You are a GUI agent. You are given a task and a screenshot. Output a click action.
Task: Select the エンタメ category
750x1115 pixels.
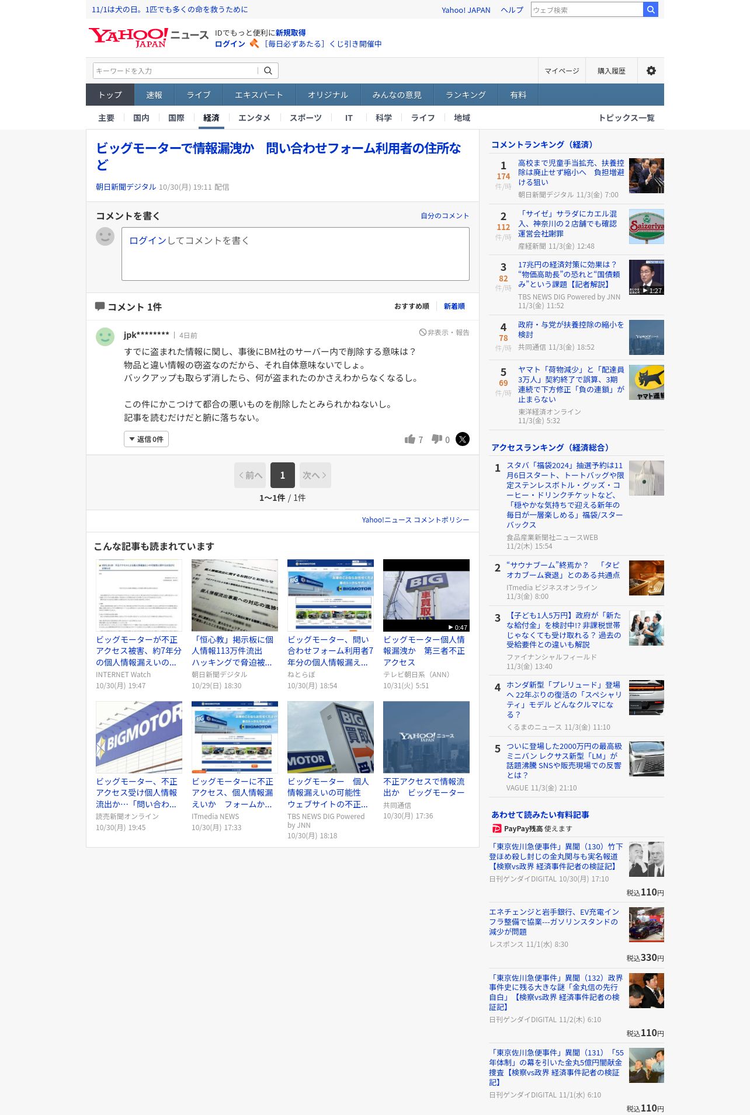click(x=254, y=118)
